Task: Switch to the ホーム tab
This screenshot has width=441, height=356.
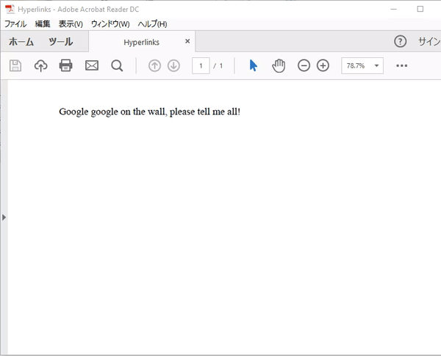Action: [21, 42]
